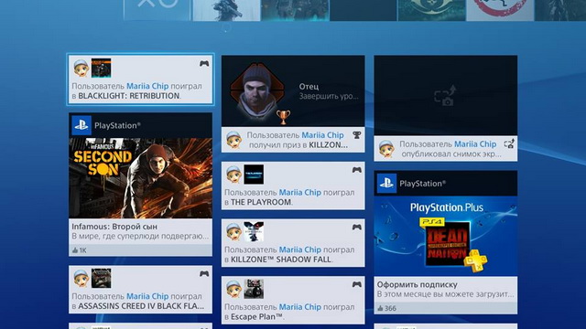Click Mariia Chip avatar on the BLACKLIGHT card
Image resolution: width=586 pixels, height=329 pixels.
point(81,68)
